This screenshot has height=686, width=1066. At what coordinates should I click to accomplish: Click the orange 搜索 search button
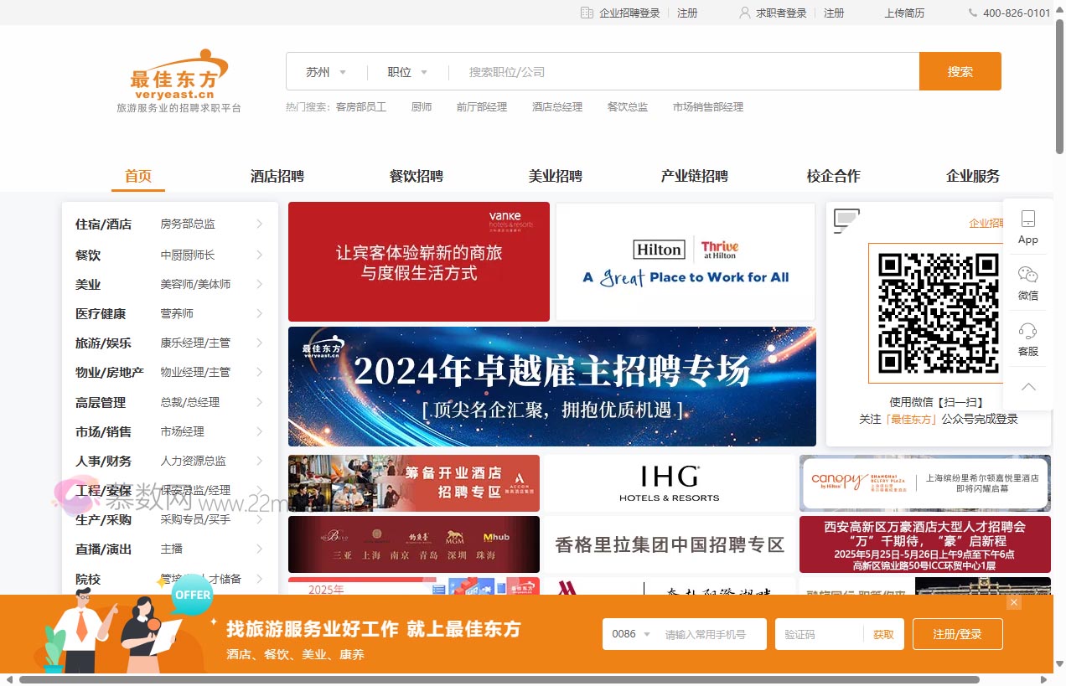(x=960, y=72)
